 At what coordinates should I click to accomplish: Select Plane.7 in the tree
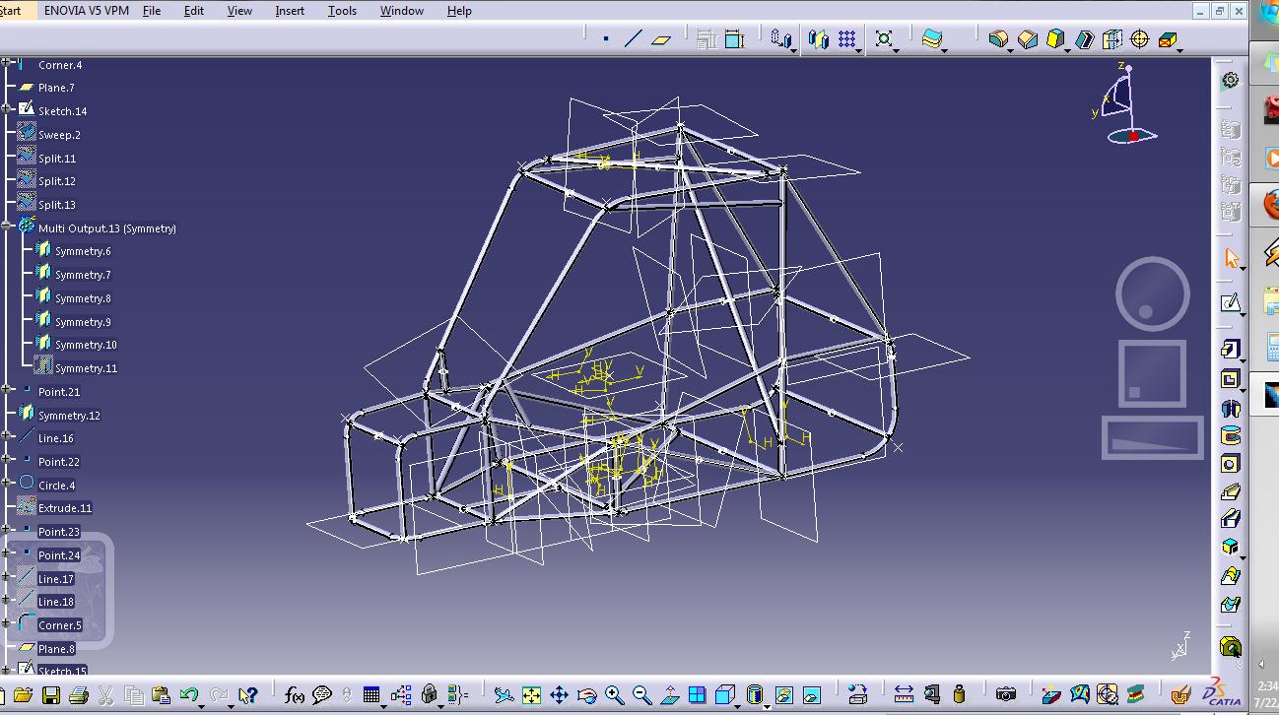tap(56, 88)
